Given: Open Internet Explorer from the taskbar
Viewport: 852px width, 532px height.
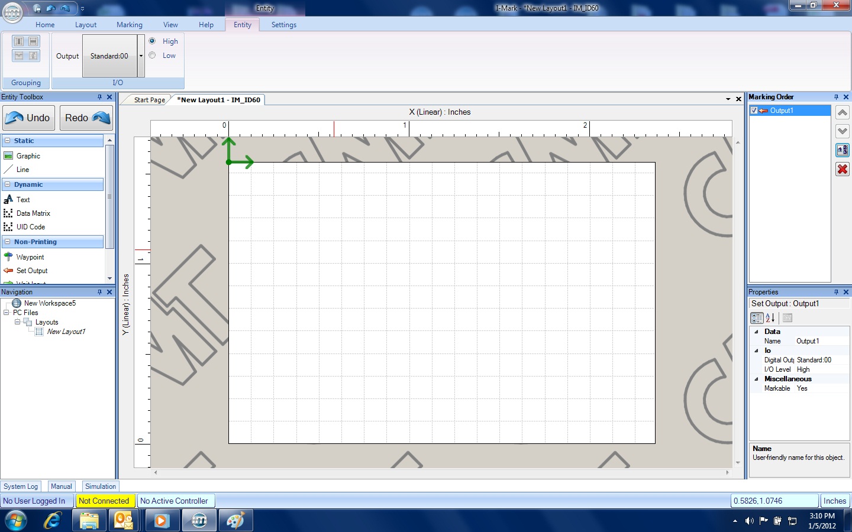Looking at the screenshot, I should [53, 521].
